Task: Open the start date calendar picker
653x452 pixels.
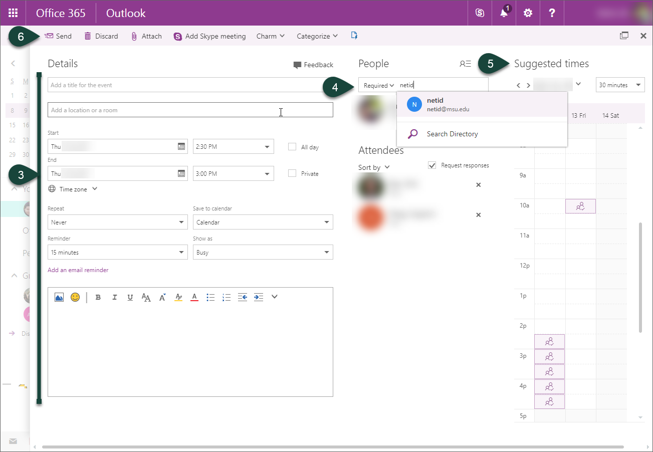Action: (x=181, y=146)
